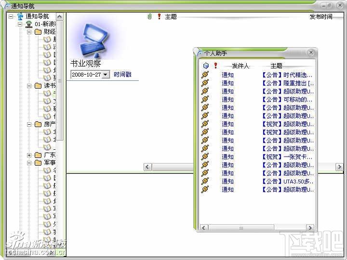Open the date dropdown showing 2008-10-27

click(106, 75)
